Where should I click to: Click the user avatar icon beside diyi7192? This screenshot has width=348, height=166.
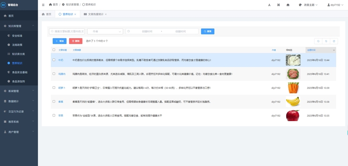(329, 5)
